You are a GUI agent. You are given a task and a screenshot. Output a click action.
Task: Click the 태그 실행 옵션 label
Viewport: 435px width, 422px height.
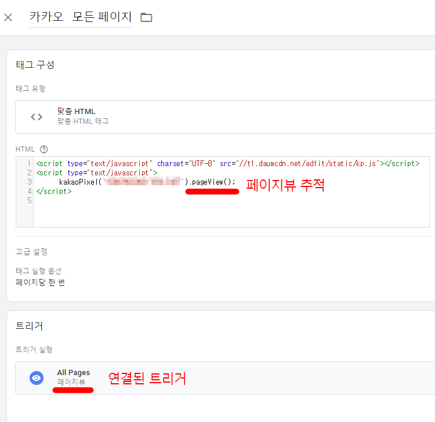pos(38,271)
